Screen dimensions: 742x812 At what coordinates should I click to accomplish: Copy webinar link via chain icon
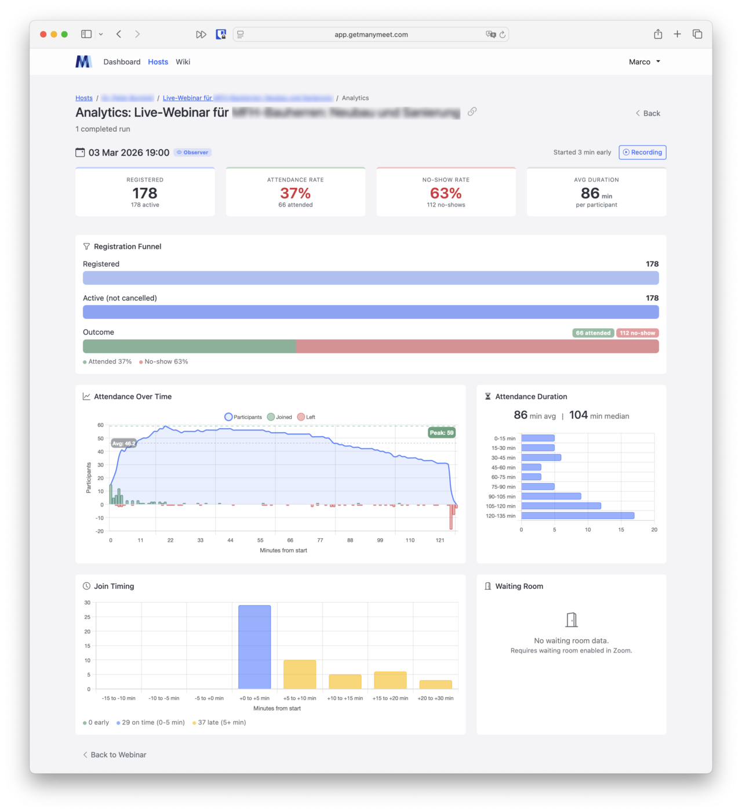pyautogui.click(x=472, y=111)
